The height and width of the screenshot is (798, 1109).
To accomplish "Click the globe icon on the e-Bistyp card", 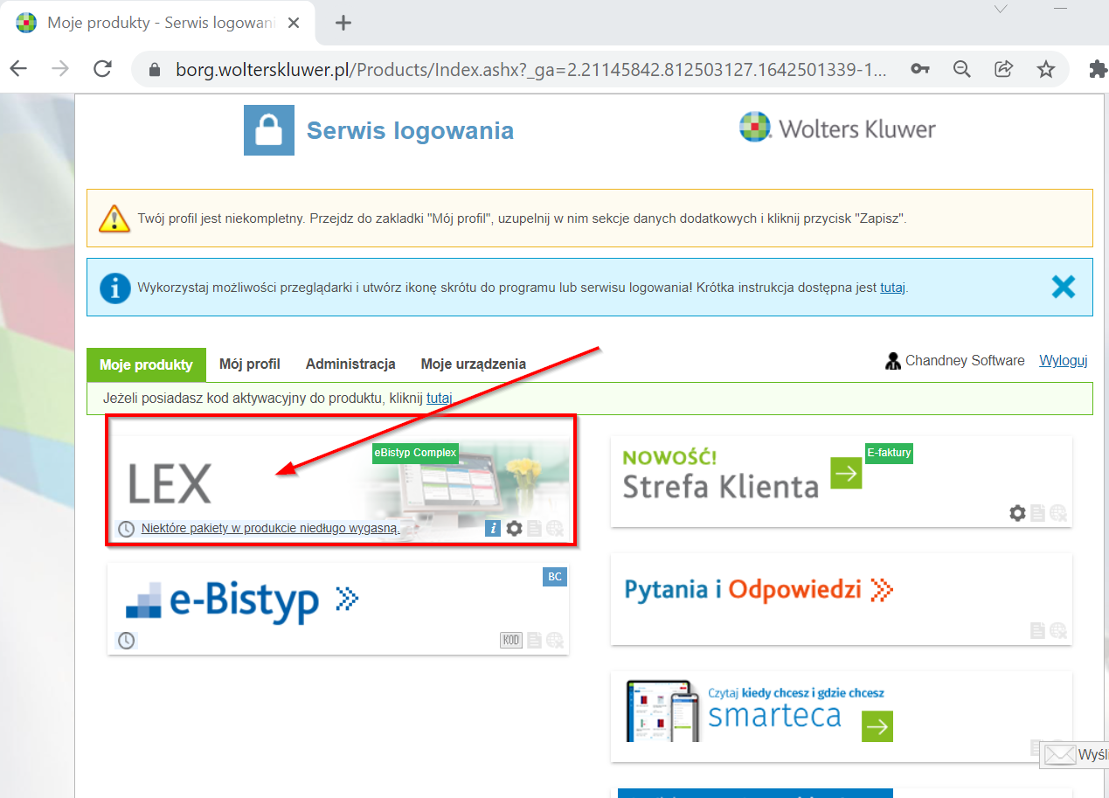I will pyautogui.click(x=555, y=641).
